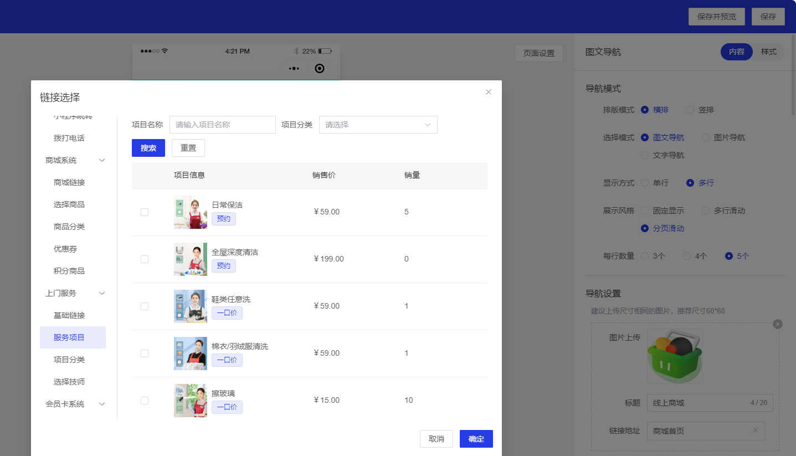
Task: Switch to the 样式 tab
Action: coord(769,52)
